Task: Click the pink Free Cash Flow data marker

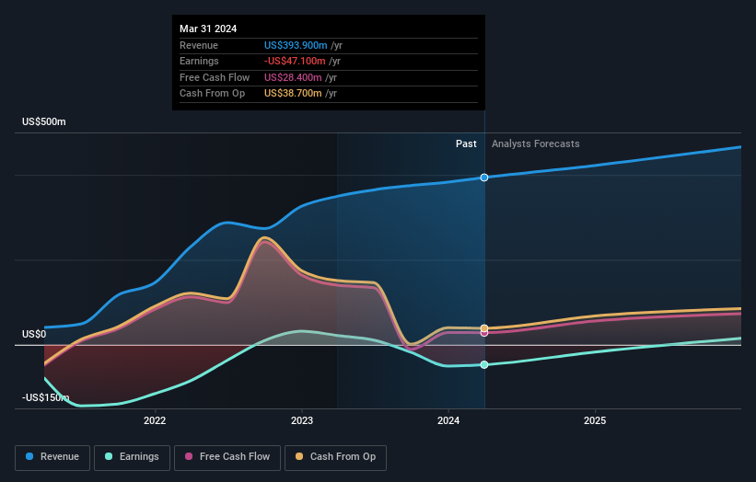Action: pos(484,333)
